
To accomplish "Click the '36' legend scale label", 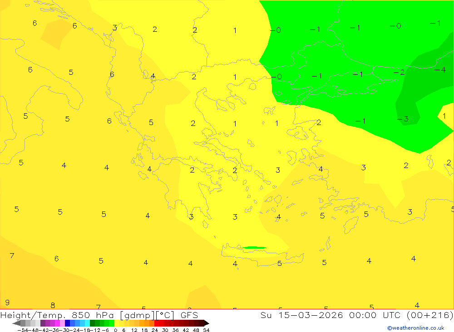I will click(x=175, y=330).
